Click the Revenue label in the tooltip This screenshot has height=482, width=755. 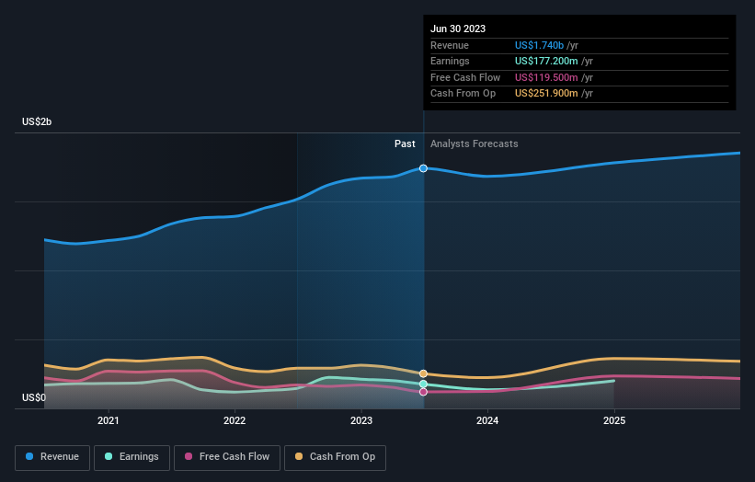pos(450,45)
